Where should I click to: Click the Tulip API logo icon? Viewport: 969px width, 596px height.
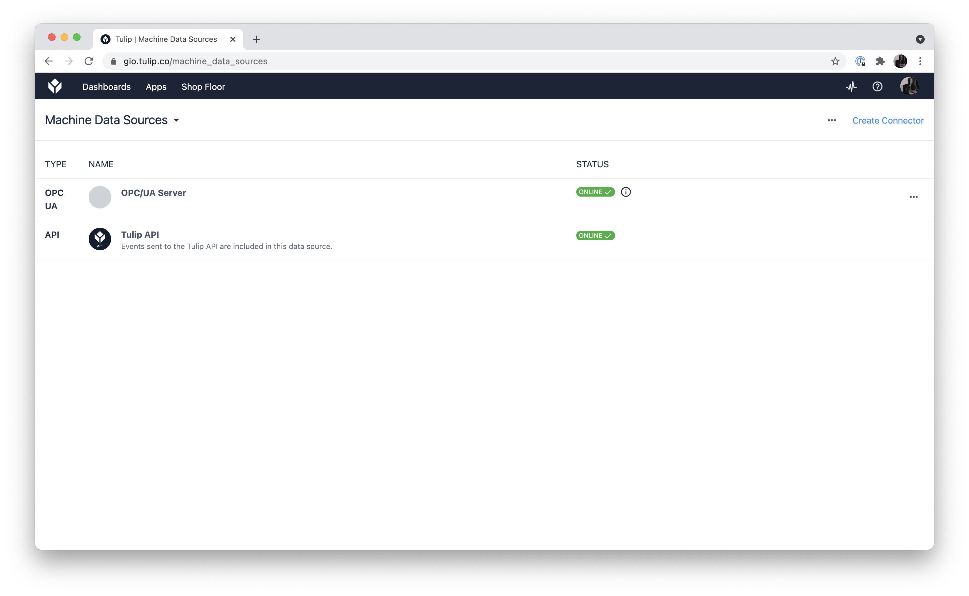(100, 239)
